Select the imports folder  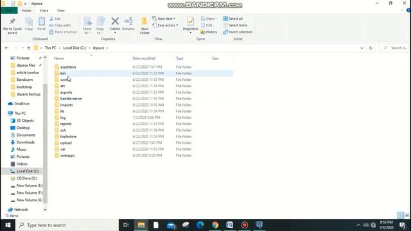[66, 105]
